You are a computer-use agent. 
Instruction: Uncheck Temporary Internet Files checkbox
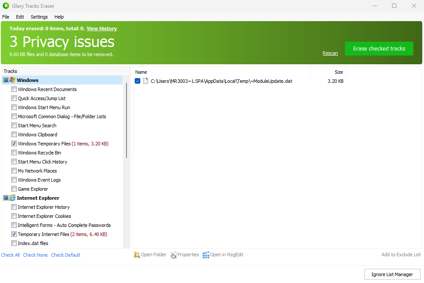(x=14, y=234)
